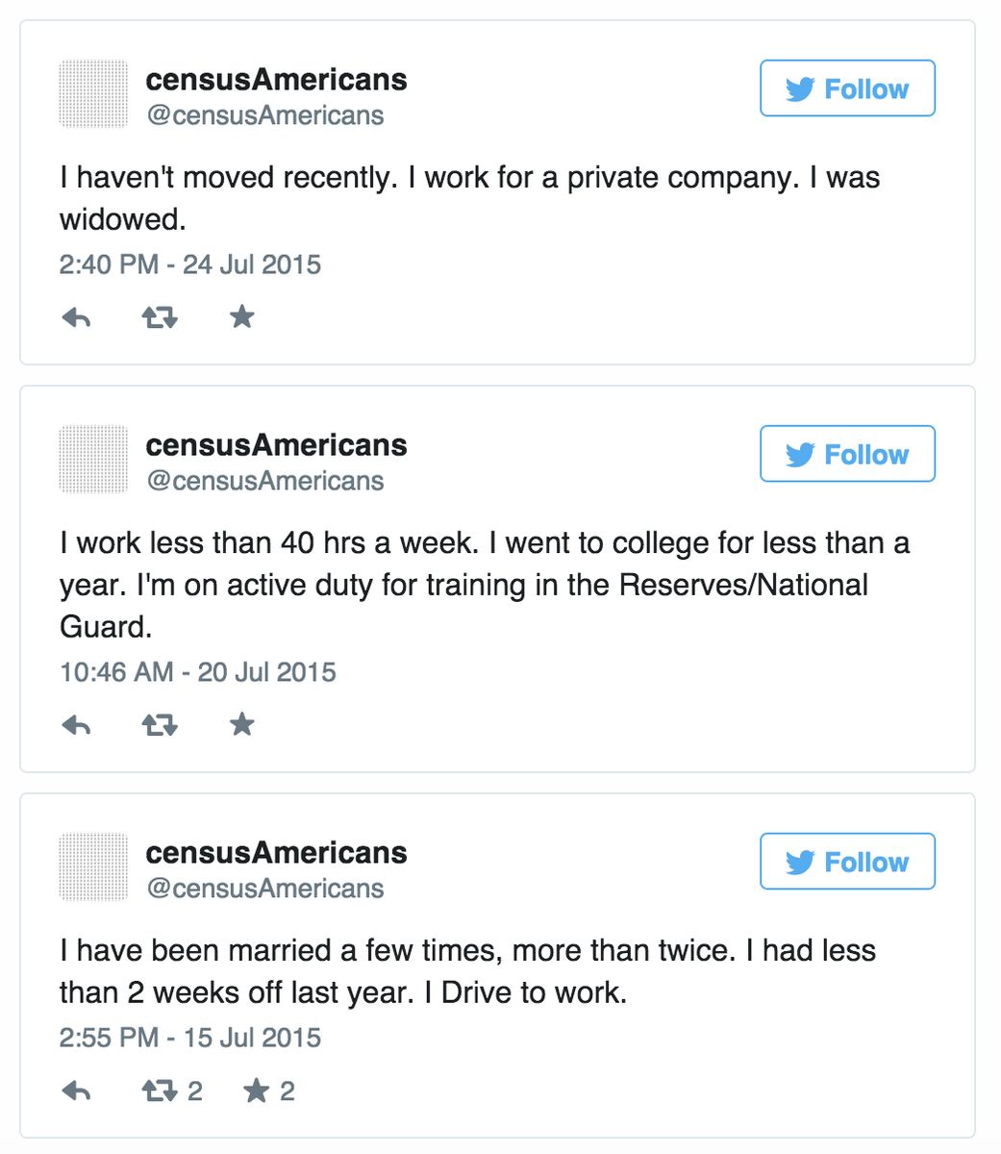The height and width of the screenshot is (1154, 1001).
Task: Open the 10:46 AM - 20 Jul 2015 timestamp
Action: point(198,672)
